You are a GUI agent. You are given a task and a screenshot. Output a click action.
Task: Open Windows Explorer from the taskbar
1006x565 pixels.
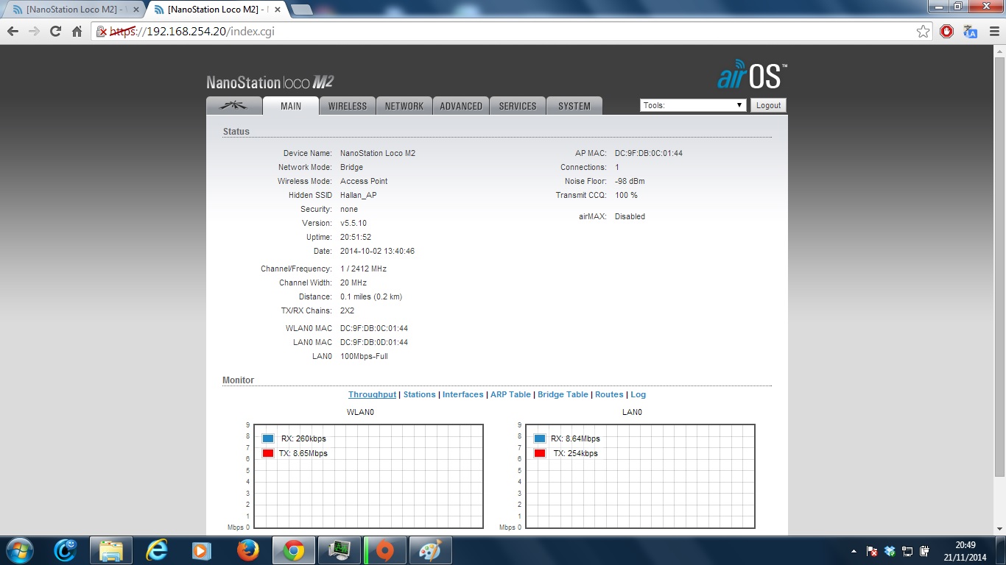(111, 550)
